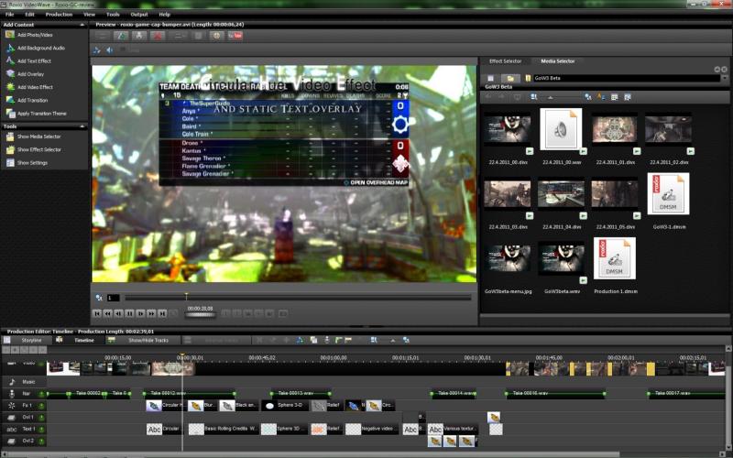Open the GoW3 Beta folder dropdown
Viewport: 733px width, 458px height.
725,79
